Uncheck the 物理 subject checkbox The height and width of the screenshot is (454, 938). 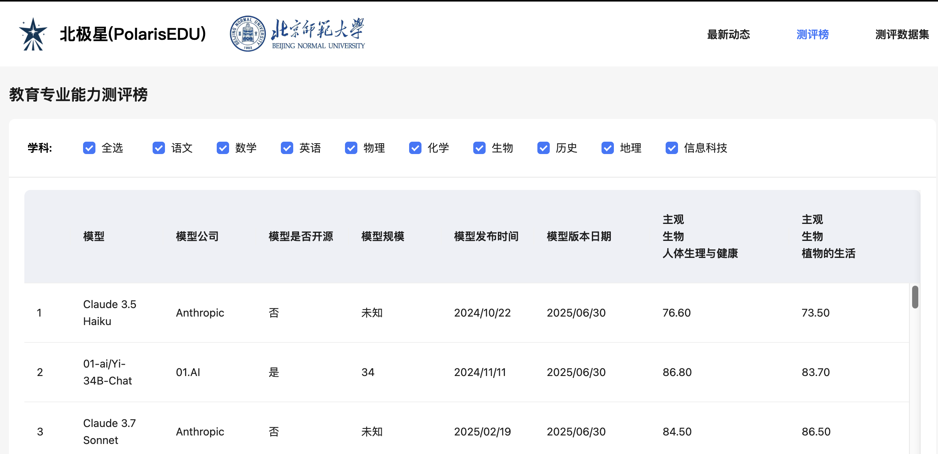point(351,148)
